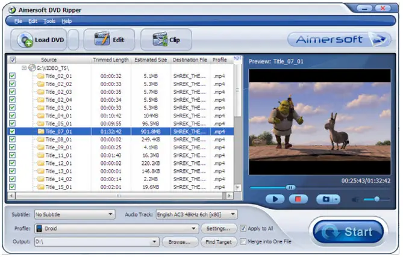Open the Edit menu
The width and height of the screenshot is (403, 257).
click(33, 21)
